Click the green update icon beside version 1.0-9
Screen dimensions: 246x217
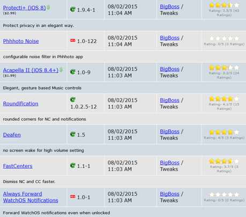[73, 72]
